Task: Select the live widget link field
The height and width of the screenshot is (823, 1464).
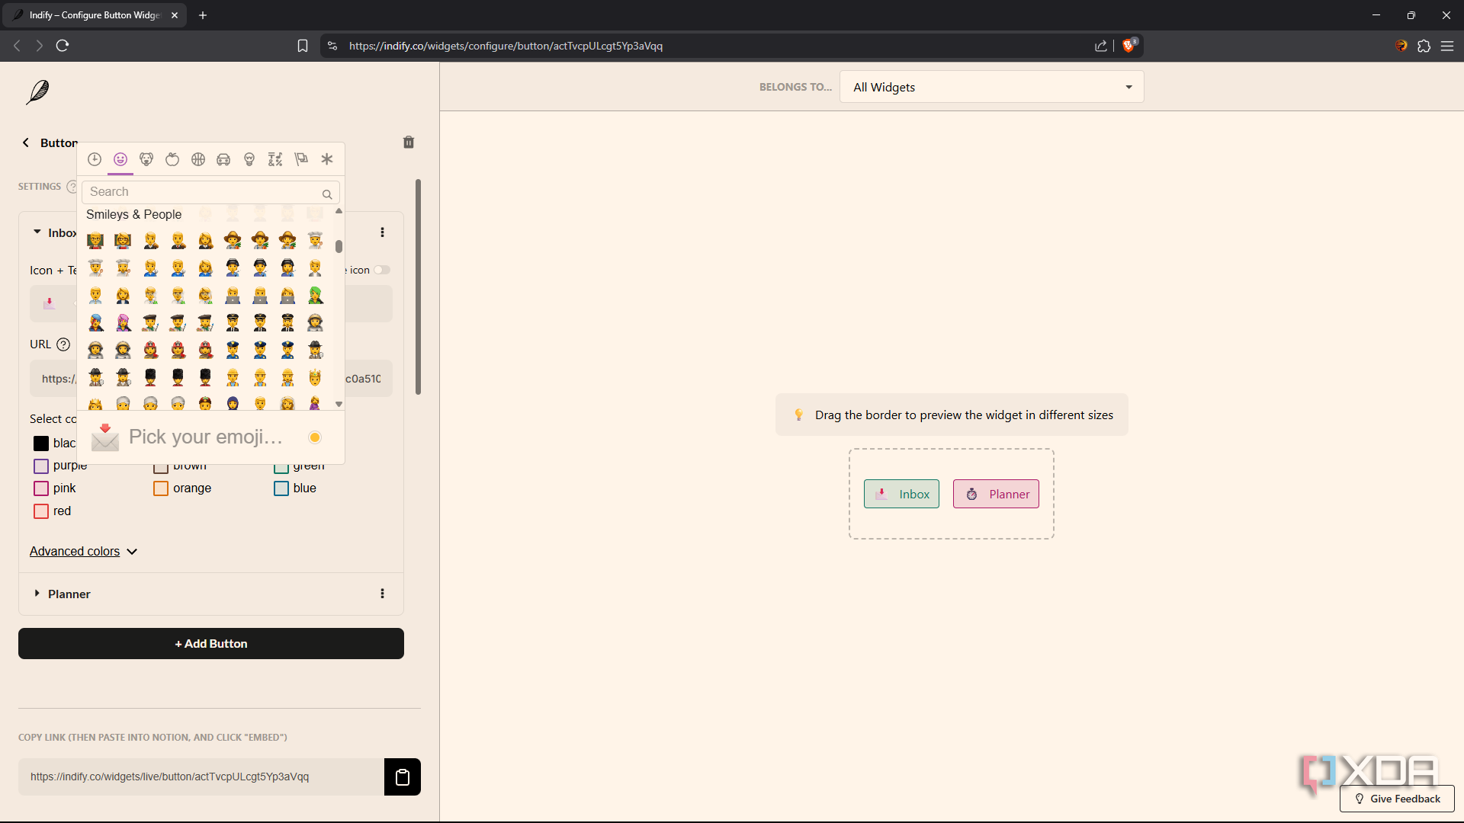Action: coord(201,777)
